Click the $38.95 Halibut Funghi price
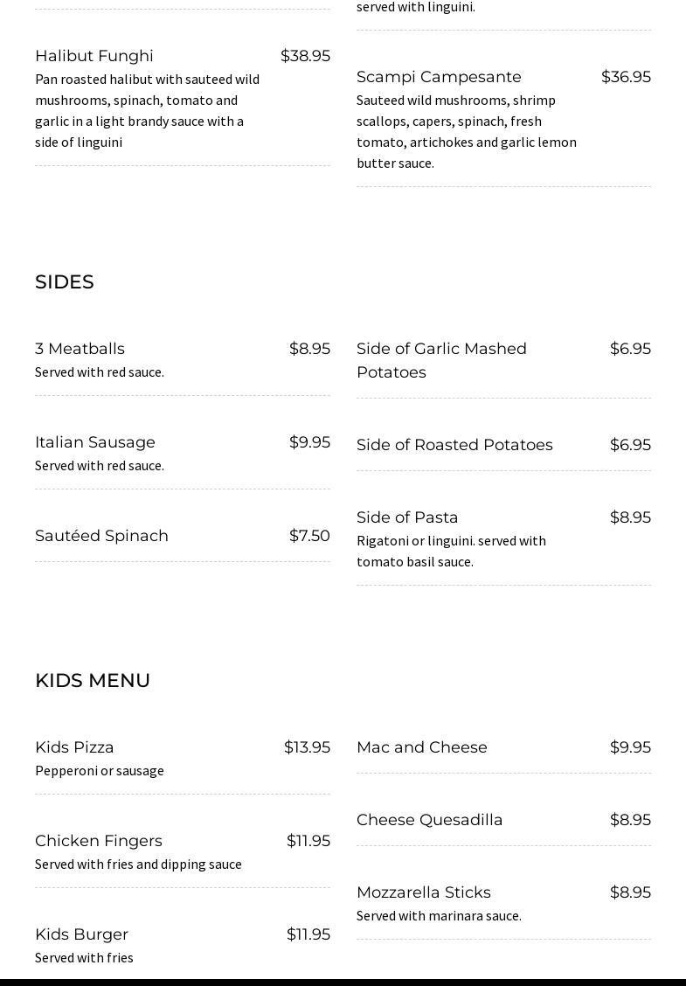686x986 pixels. (305, 56)
